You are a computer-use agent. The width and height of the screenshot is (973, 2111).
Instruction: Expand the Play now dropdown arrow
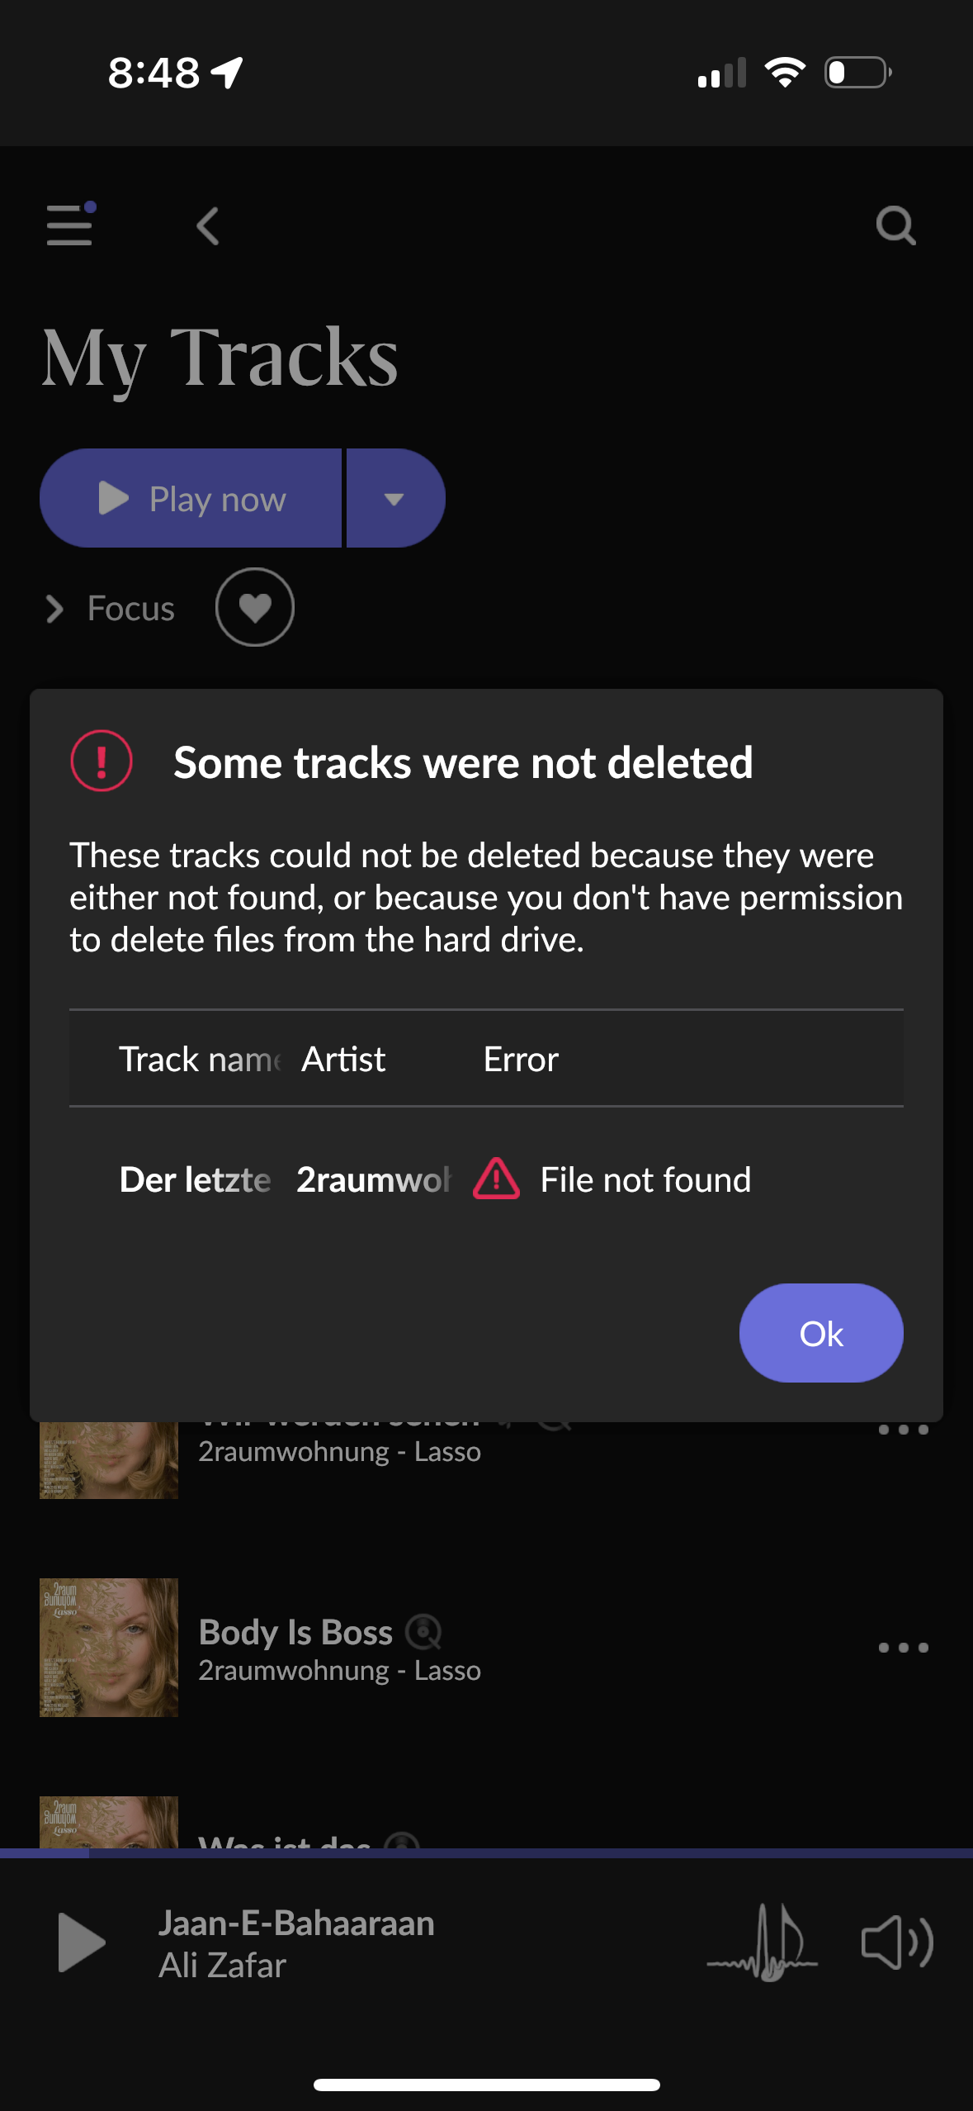pyautogui.click(x=394, y=499)
